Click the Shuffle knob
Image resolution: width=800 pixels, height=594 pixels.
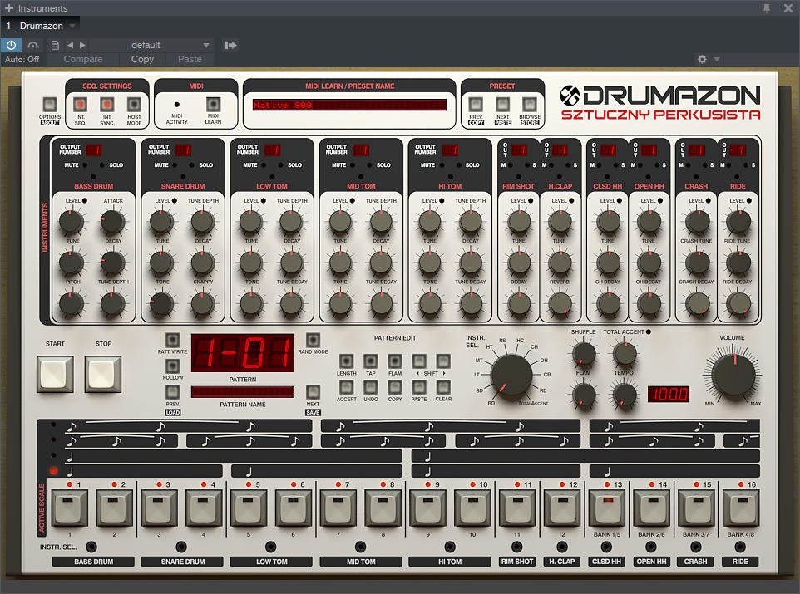click(584, 353)
